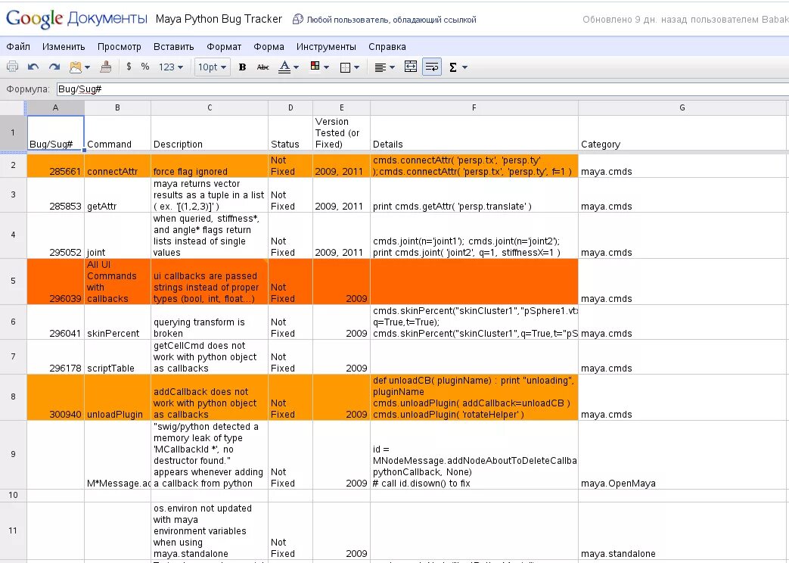Redo the last undone action
The width and height of the screenshot is (789, 563).
(54, 67)
